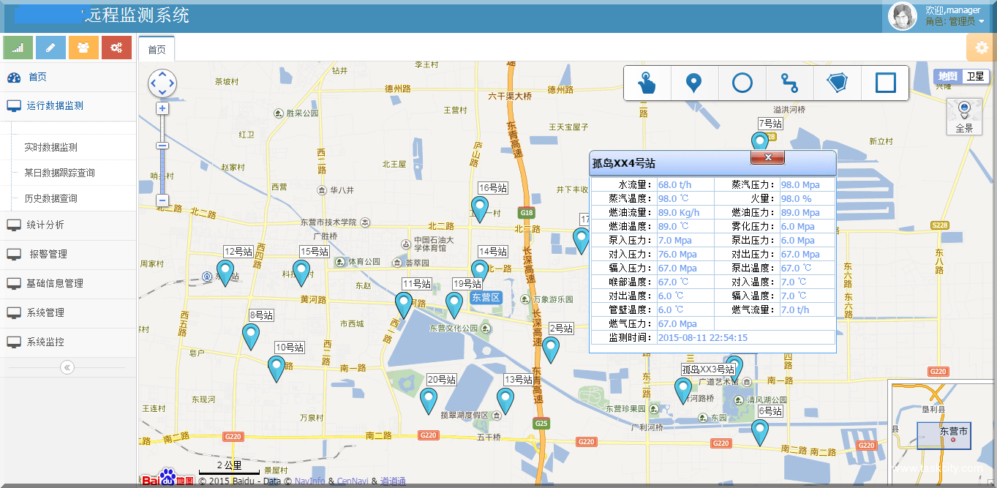Image resolution: width=997 pixels, height=488 pixels.
Task: Open the orange settings gear icon
Action: (981, 47)
